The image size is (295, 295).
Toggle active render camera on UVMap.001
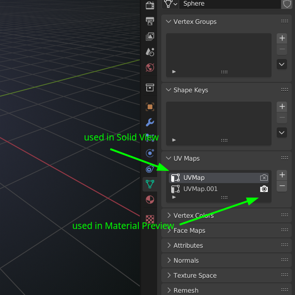point(264,189)
